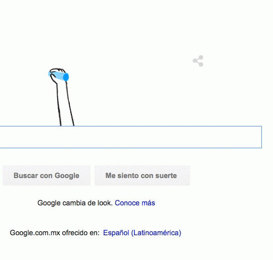Click the drawn hand of the doodle

(x=58, y=75)
